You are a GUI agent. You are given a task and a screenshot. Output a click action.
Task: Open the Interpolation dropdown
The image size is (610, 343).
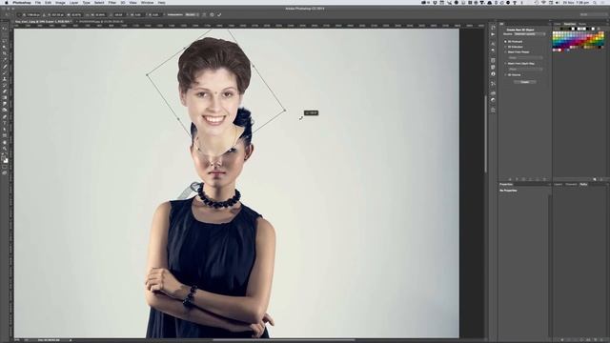pyautogui.click(x=192, y=15)
